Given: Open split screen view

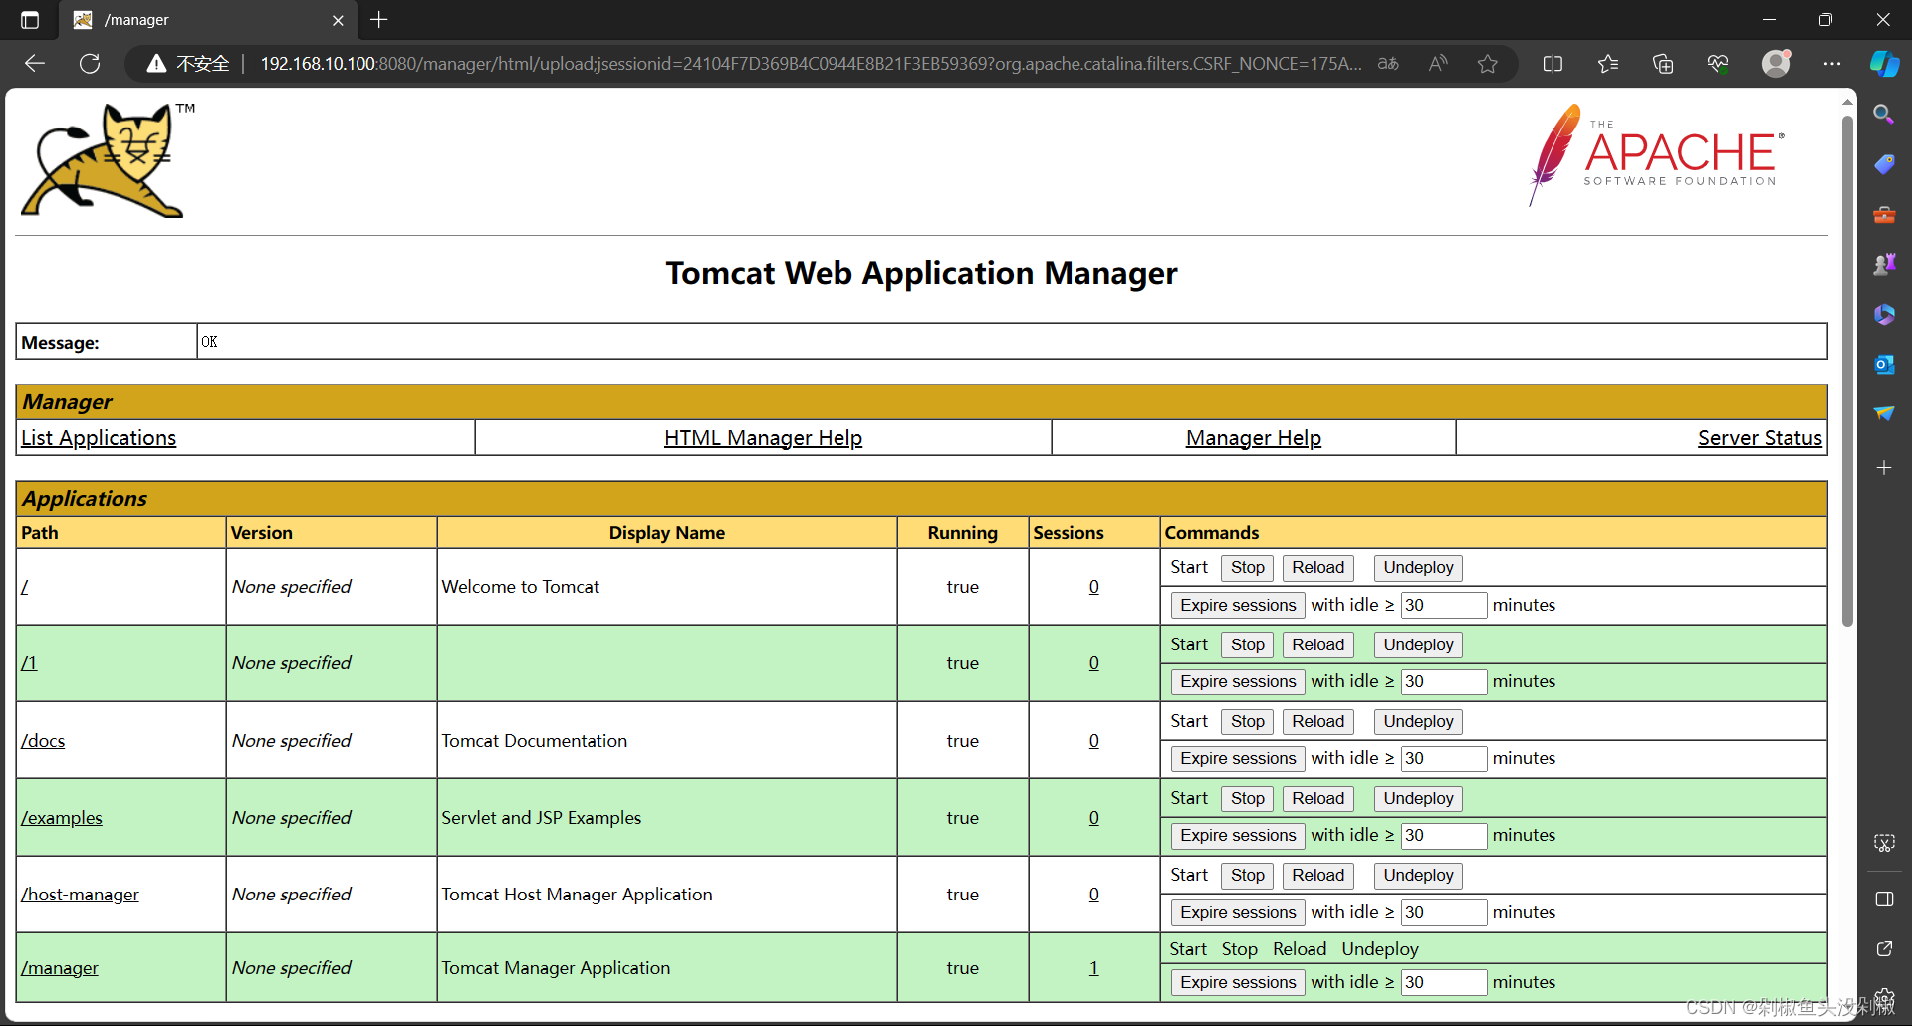Looking at the screenshot, I should point(1553,64).
